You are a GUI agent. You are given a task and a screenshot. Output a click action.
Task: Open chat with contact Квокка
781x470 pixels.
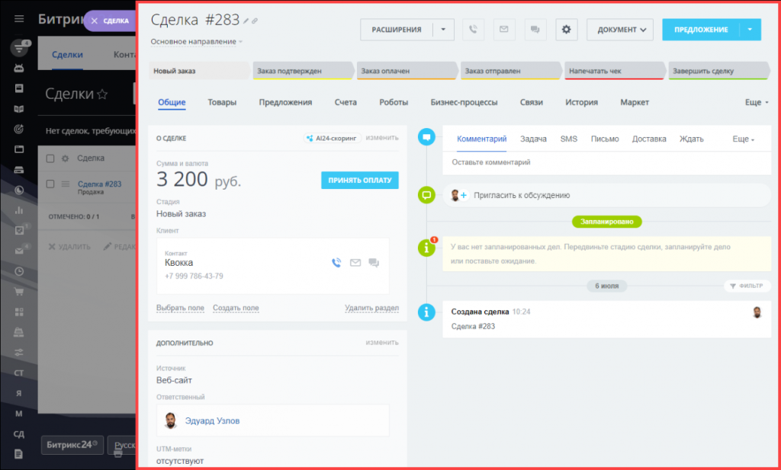click(x=374, y=263)
